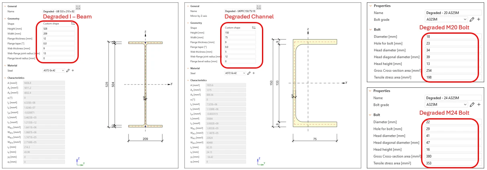Click the M24 Head height field showing 16
This screenshot has height=170, width=487.
453,150
